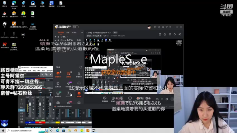
Task: Open the 文件 menu in Studio One
Action: point(20,71)
